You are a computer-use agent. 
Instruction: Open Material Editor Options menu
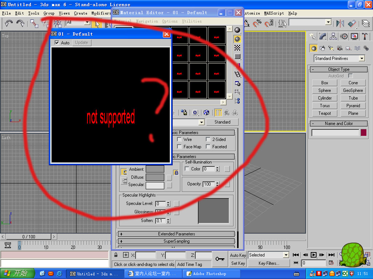coord(170,21)
